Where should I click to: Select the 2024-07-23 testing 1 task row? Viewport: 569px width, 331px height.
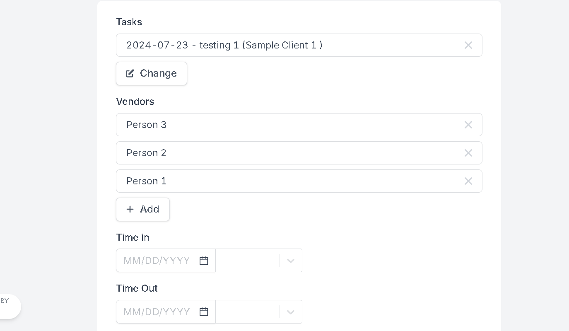(299, 45)
